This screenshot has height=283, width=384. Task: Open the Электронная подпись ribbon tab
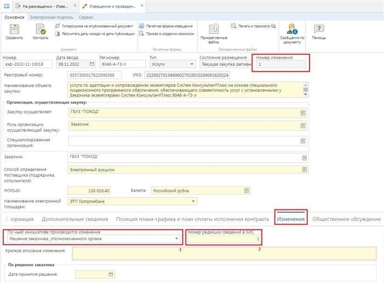(52, 18)
